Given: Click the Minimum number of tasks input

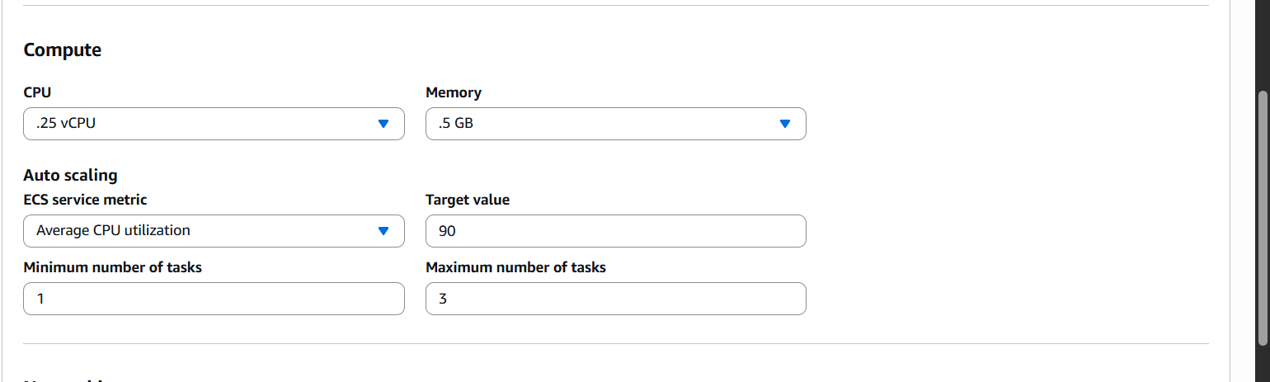Looking at the screenshot, I should pyautogui.click(x=214, y=299).
